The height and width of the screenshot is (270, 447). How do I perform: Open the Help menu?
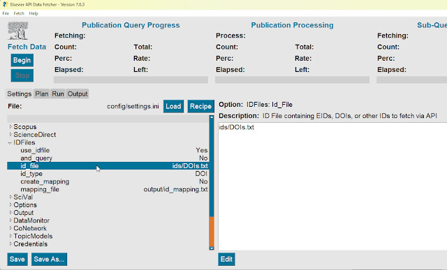click(34, 13)
